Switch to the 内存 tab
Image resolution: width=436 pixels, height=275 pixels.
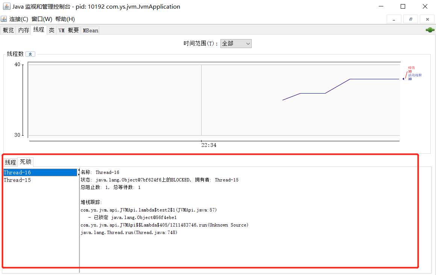coord(24,30)
